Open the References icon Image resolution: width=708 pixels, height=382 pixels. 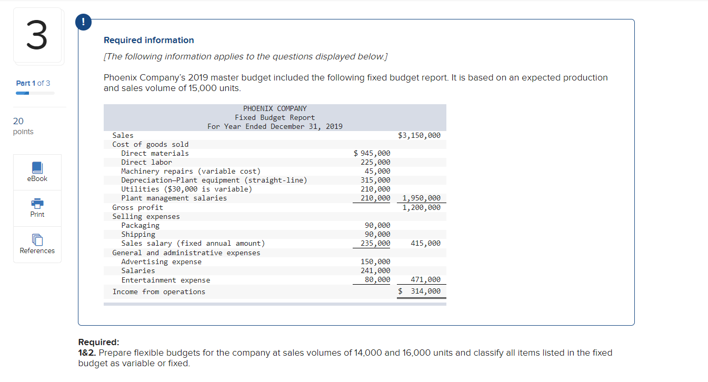pyautogui.click(x=37, y=239)
